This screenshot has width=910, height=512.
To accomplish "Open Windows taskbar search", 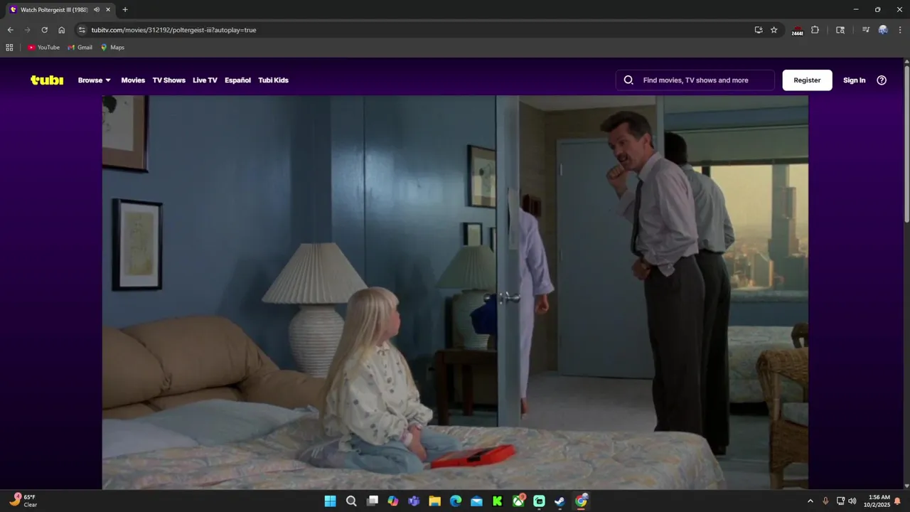I will pos(351,501).
